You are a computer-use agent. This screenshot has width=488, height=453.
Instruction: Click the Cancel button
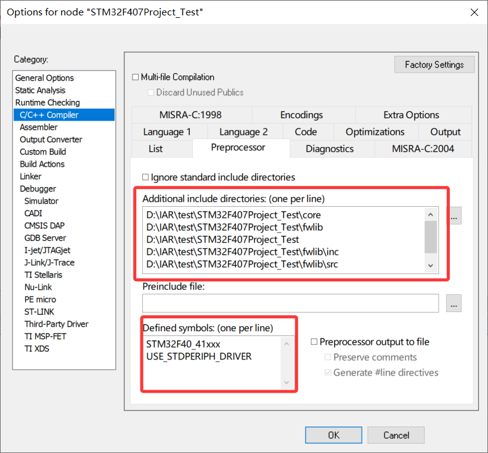point(396,435)
